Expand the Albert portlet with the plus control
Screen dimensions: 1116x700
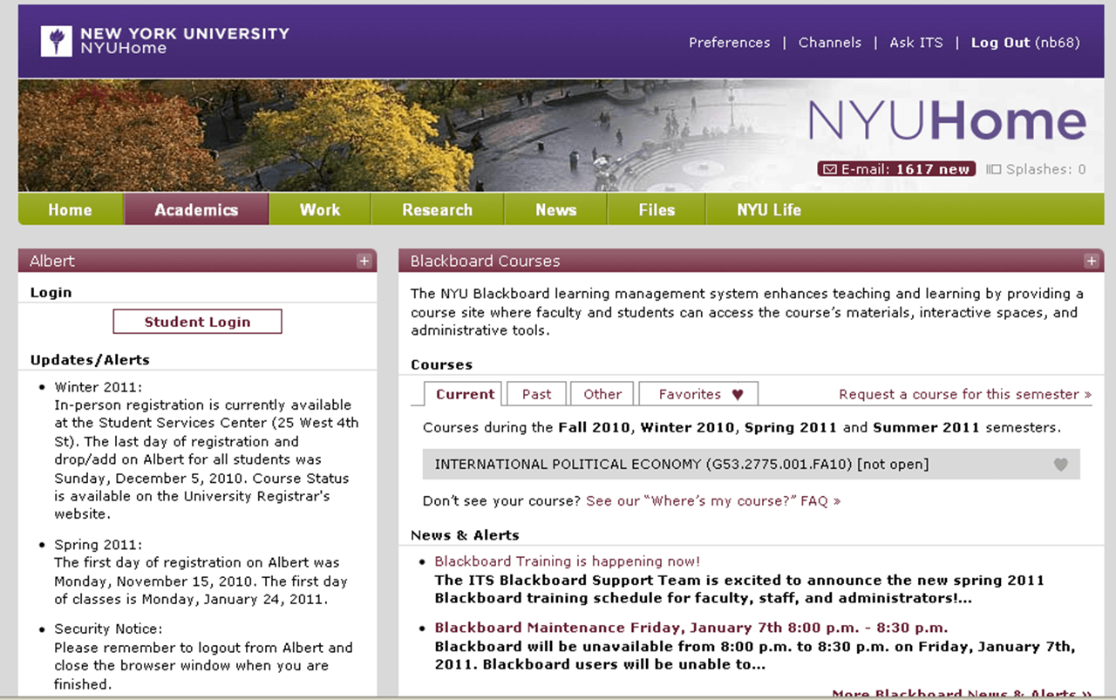[x=364, y=261]
